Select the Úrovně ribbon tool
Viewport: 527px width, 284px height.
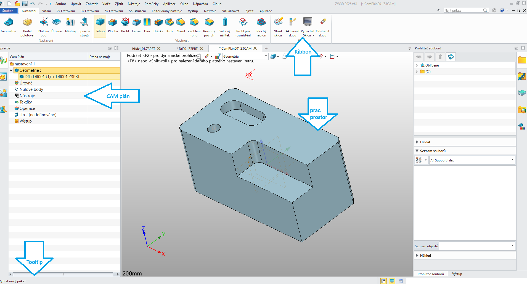point(57,25)
